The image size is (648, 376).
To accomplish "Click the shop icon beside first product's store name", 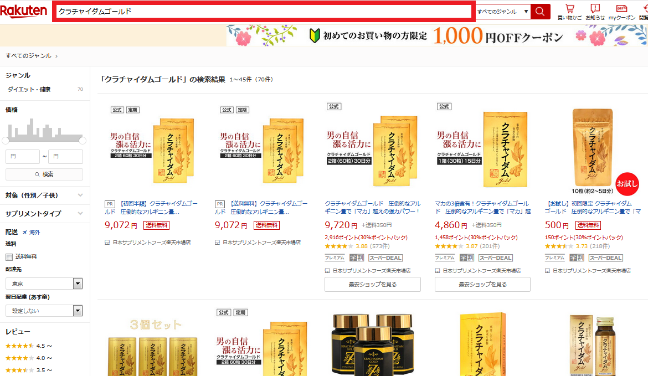I will 107,242.
